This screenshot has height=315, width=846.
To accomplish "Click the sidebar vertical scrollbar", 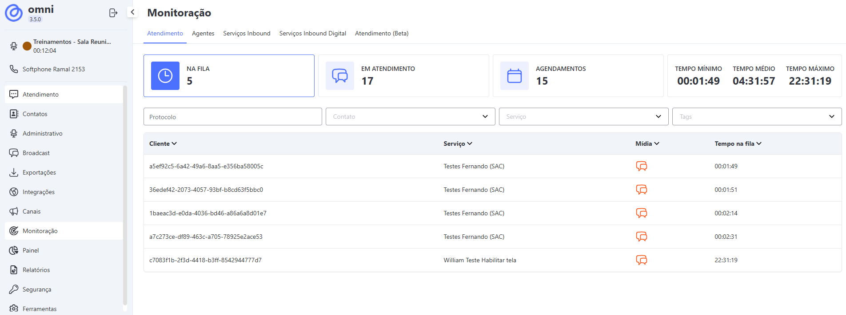I will tap(125, 195).
